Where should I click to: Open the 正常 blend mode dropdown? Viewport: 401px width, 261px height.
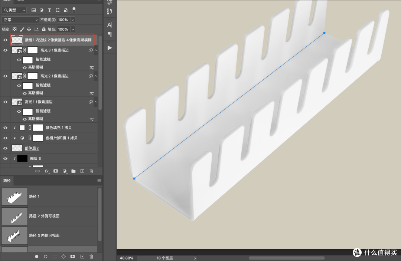coord(20,20)
